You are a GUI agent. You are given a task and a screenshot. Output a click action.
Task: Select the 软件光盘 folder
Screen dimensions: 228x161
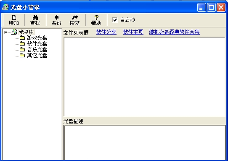37,44
